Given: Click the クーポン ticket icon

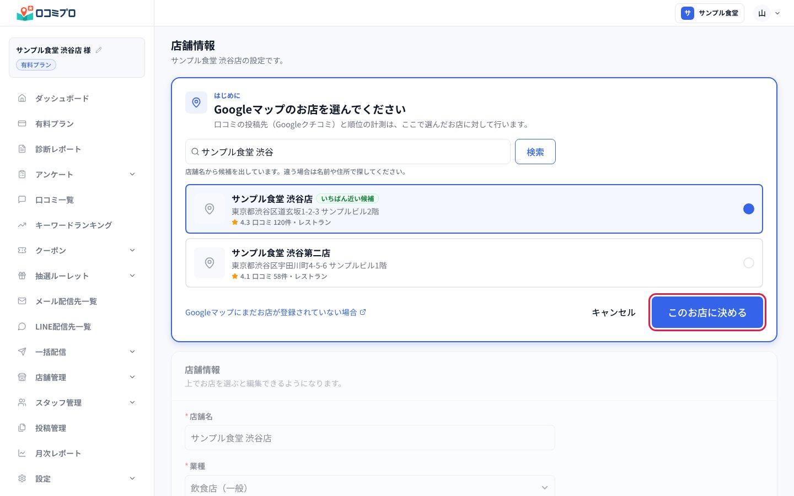Looking at the screenshot, I should 22,250.
